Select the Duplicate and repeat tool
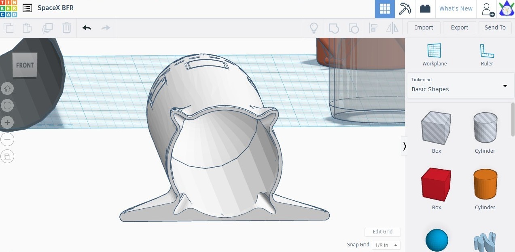The width and height of the screenshot is (515, 252). click(47, 28)
